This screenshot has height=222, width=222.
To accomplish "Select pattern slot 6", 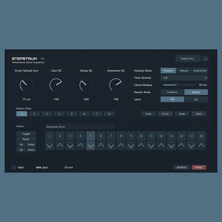I will tap(84, 114).
